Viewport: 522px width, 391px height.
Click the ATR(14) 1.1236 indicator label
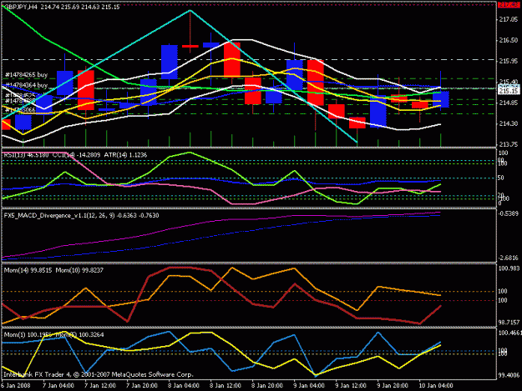(x=125, y=155)
